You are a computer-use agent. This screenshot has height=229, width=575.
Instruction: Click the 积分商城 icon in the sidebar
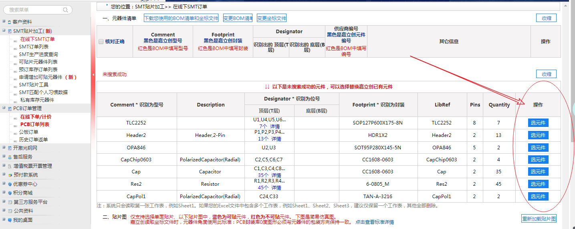(10, 193)
